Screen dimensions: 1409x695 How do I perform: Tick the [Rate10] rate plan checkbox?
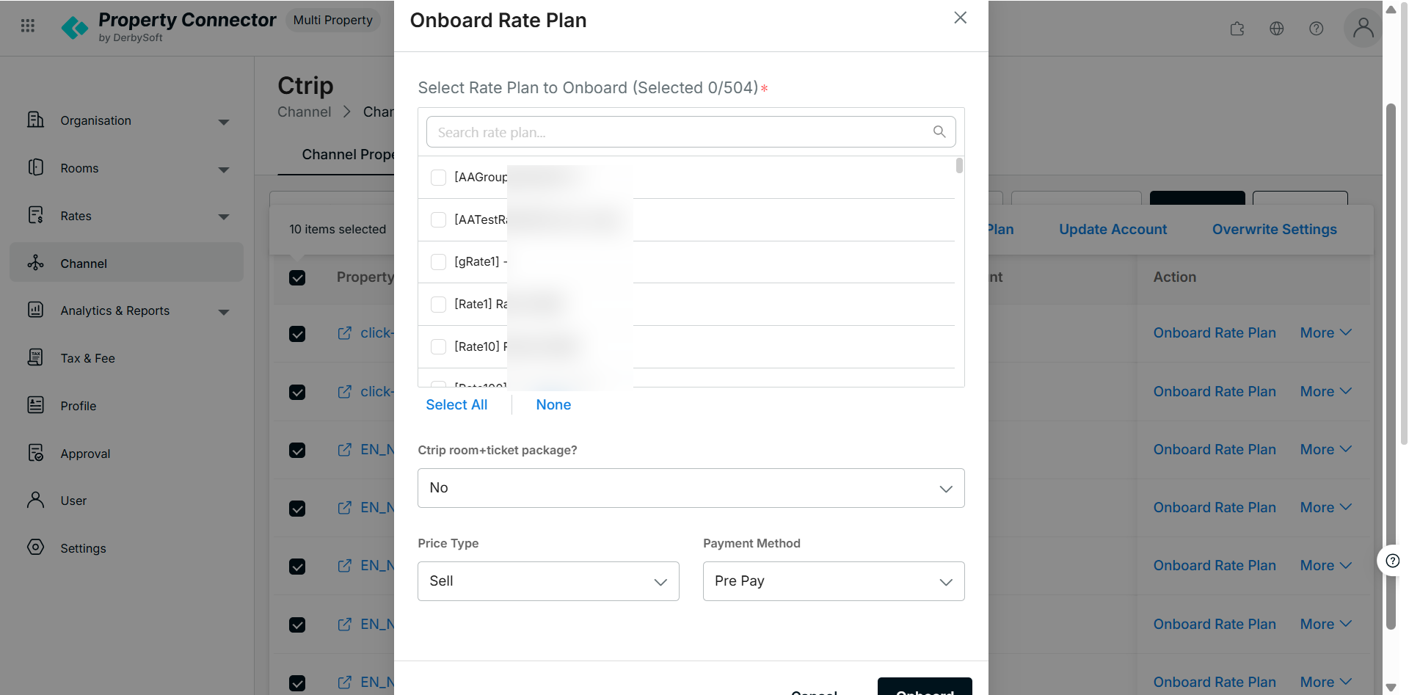438,347
